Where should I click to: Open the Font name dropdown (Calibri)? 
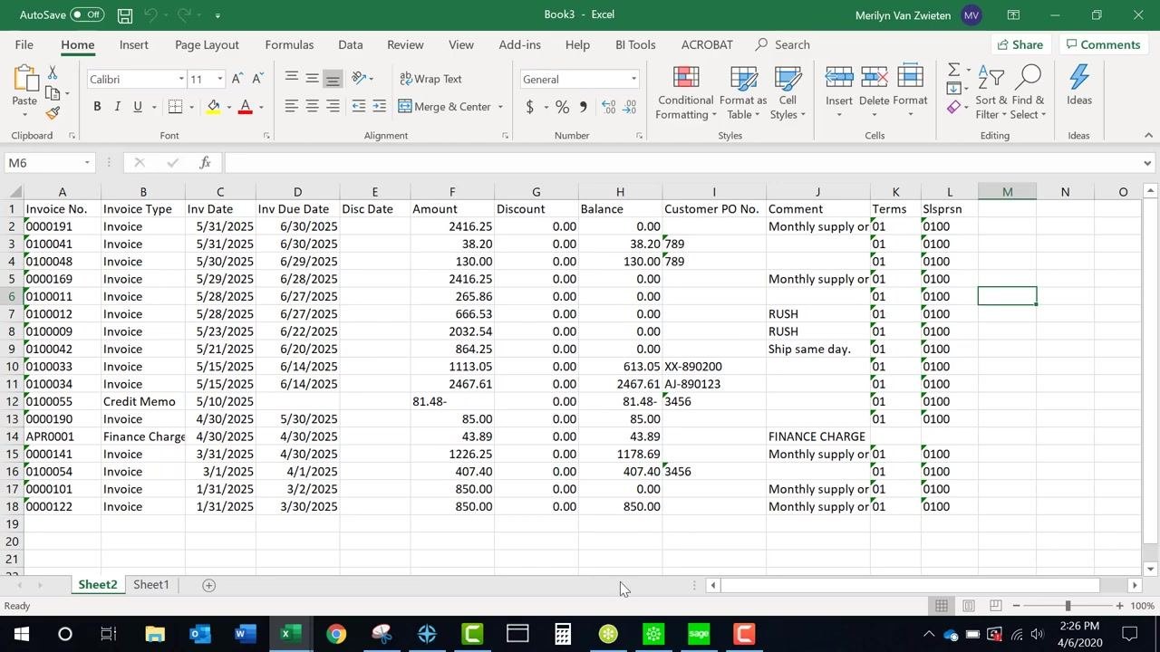pos(180,80)
